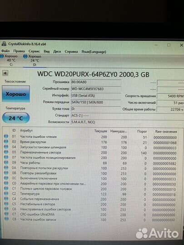Click the threshold value 140

pyautogui.click(x=144, y=153)
